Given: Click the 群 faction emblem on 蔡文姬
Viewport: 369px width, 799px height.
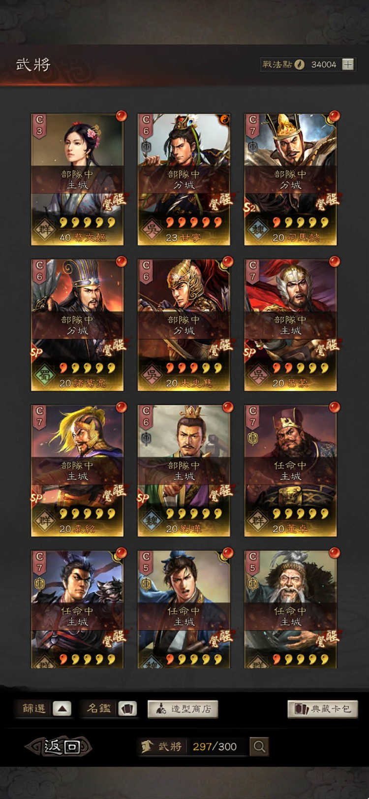Looking at the screenshot, I should pyautogui.click(x=45, y=230).
